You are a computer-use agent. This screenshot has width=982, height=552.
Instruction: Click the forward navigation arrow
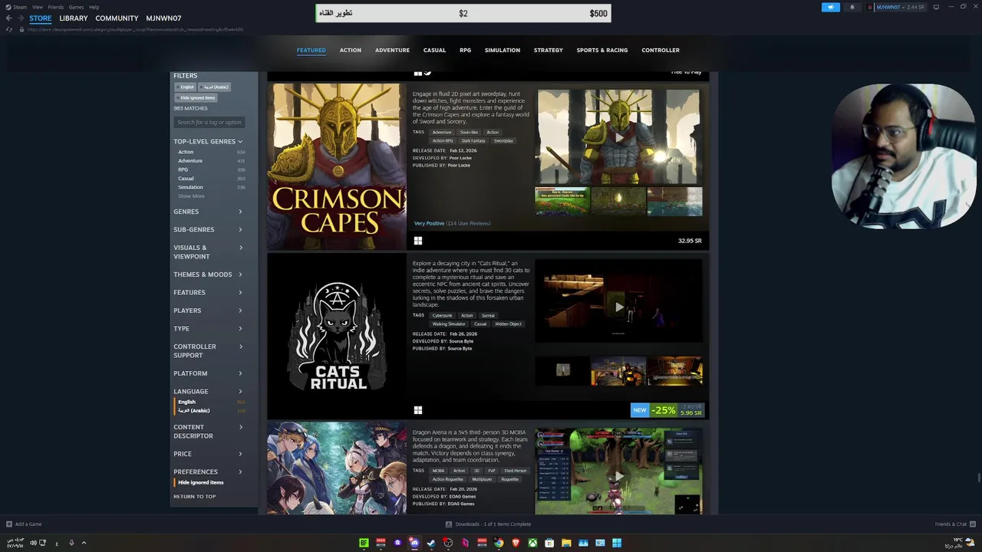pyautogui.click(x=20, y=18)
